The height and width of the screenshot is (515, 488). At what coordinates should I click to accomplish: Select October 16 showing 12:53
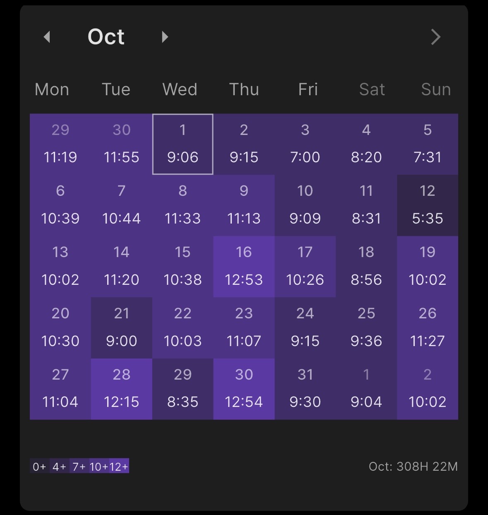(x=244, y=266)
